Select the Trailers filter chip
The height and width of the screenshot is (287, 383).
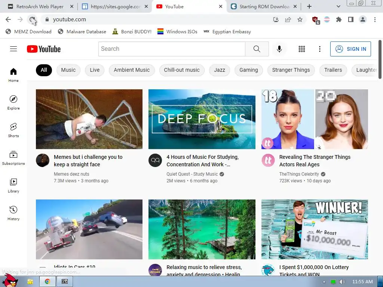333,70
